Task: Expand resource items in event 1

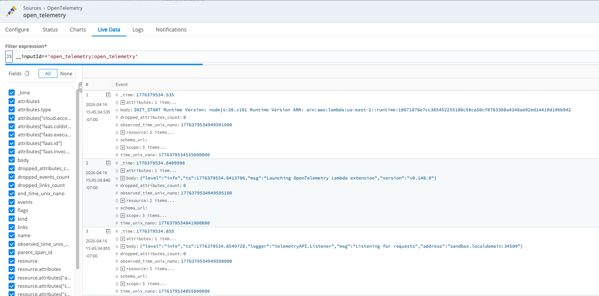Action: [123, 132]
